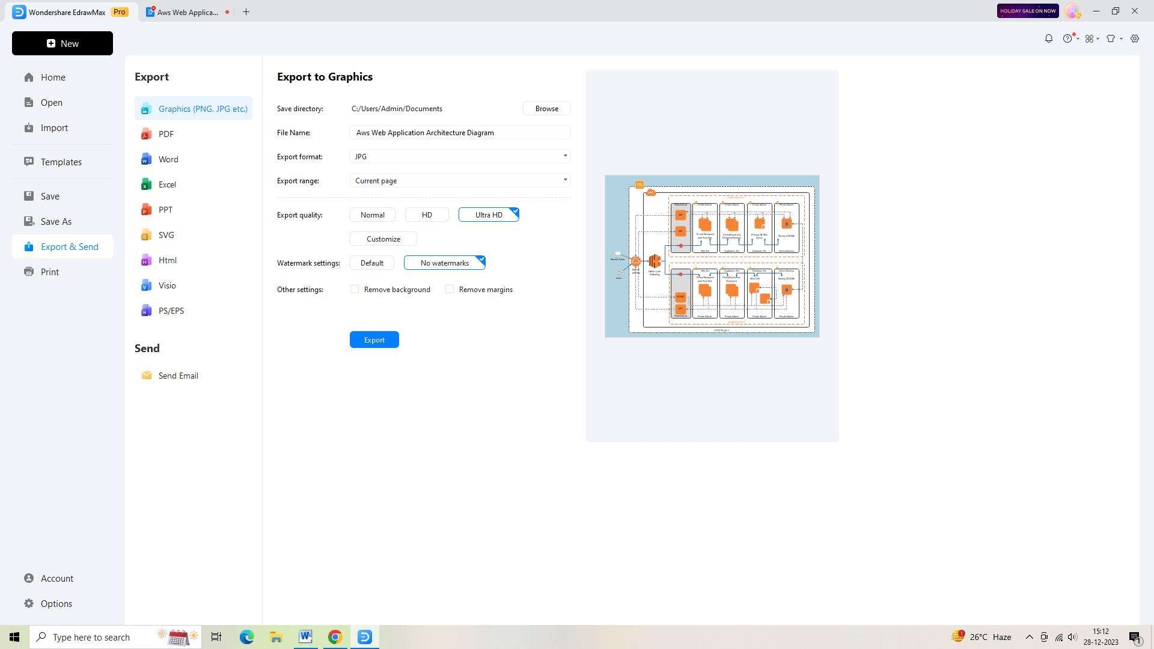Click the SVG export format icon

pyautogui.click(x=147, y=234)
